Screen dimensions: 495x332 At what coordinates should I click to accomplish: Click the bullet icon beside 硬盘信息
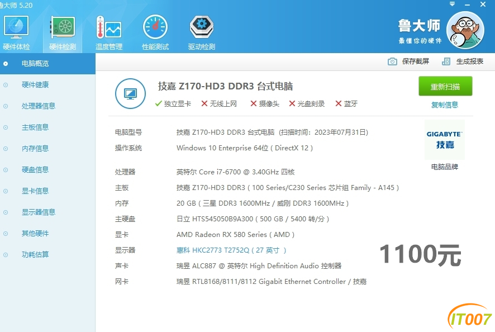(6, 170)
